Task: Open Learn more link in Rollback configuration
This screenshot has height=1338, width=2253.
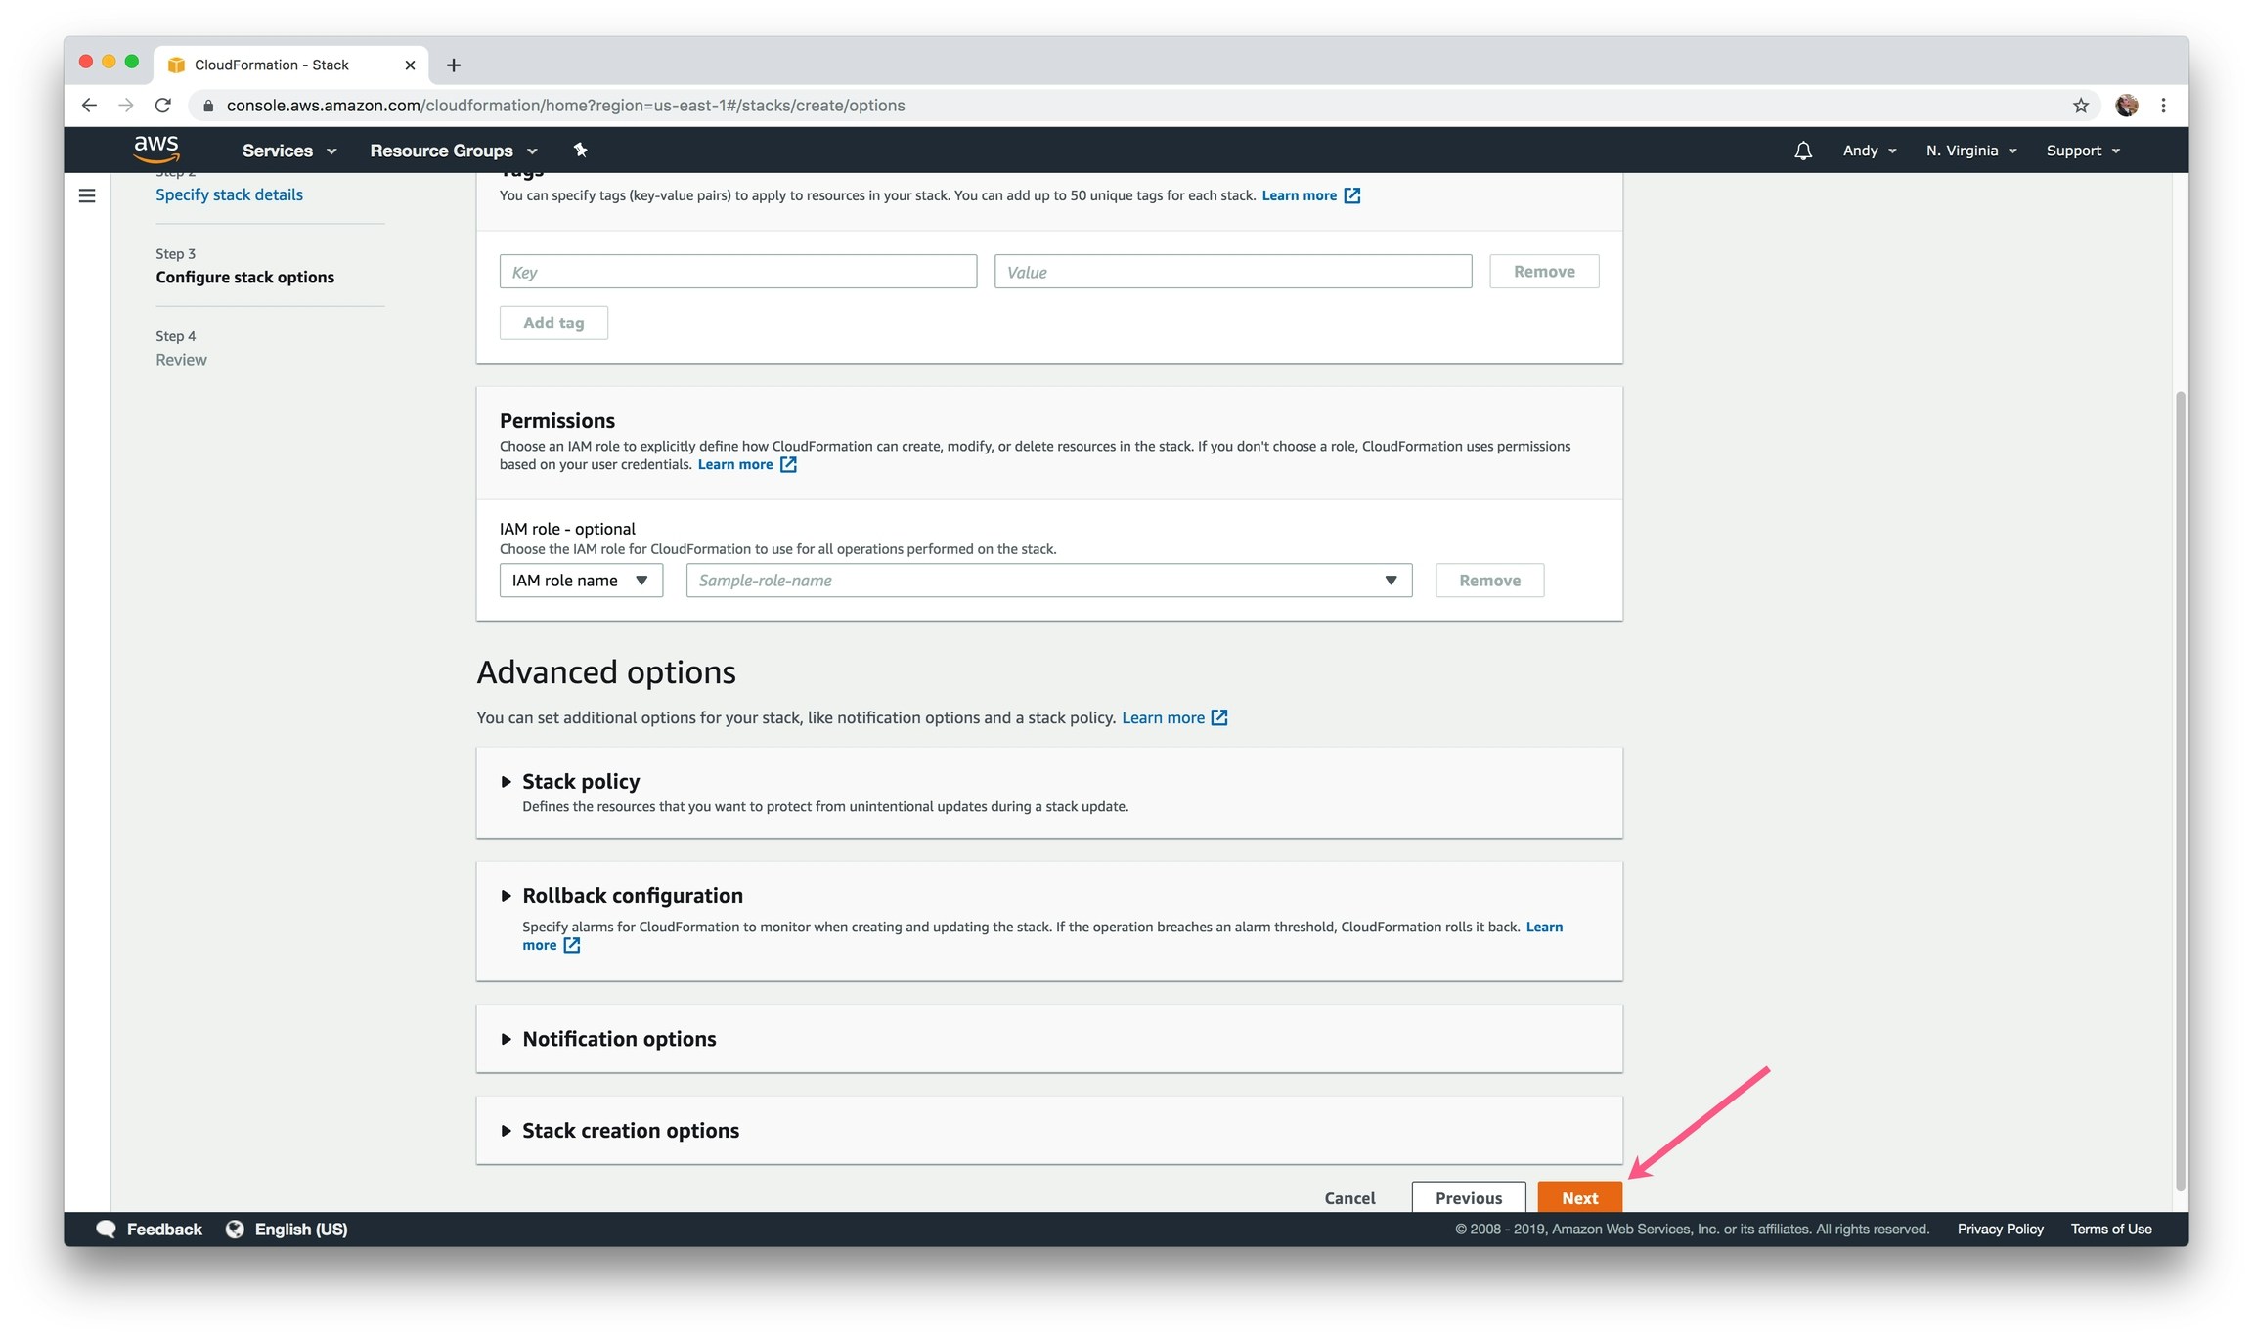Action: coord(1545,927)
